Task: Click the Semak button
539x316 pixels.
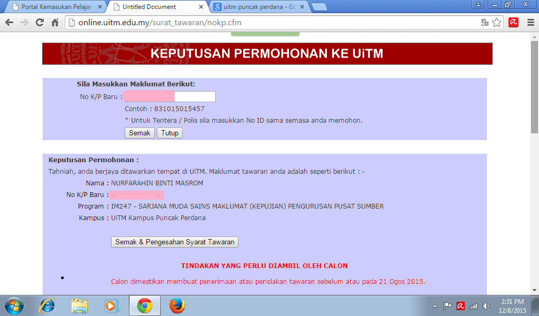Action: pos(139,133)
